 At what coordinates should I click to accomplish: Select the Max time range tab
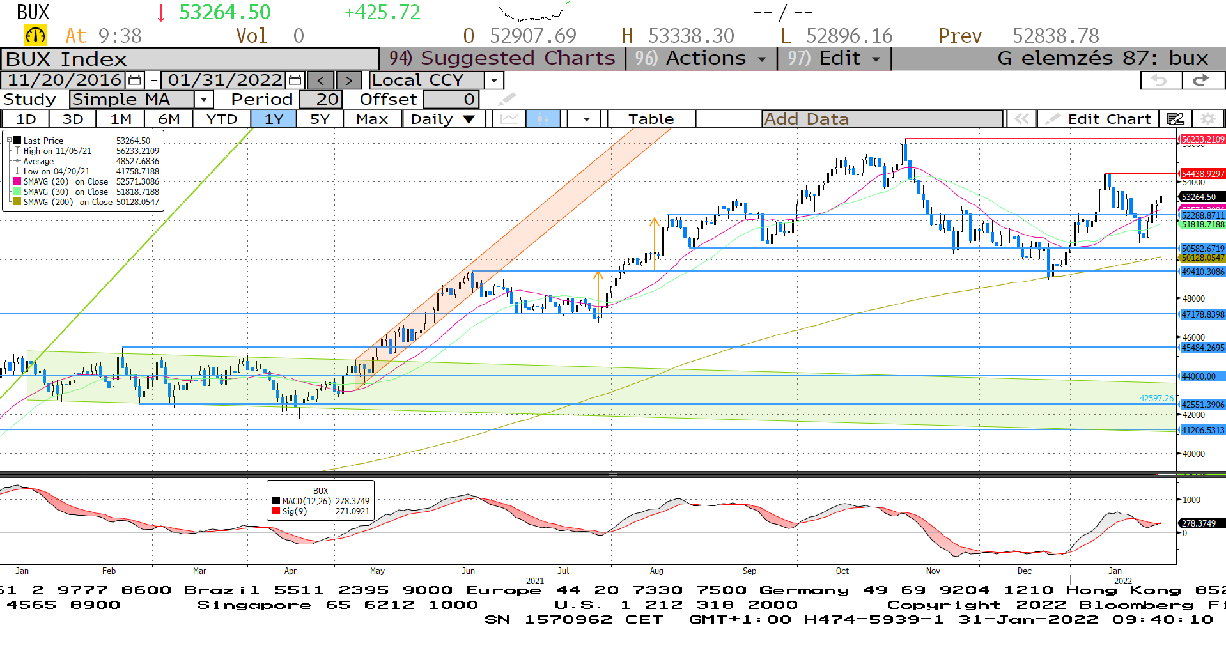[372, 119]
